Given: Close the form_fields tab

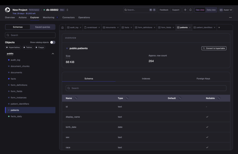Looking at the screenshot, I should pyautogui.click(x=173, y=27).
